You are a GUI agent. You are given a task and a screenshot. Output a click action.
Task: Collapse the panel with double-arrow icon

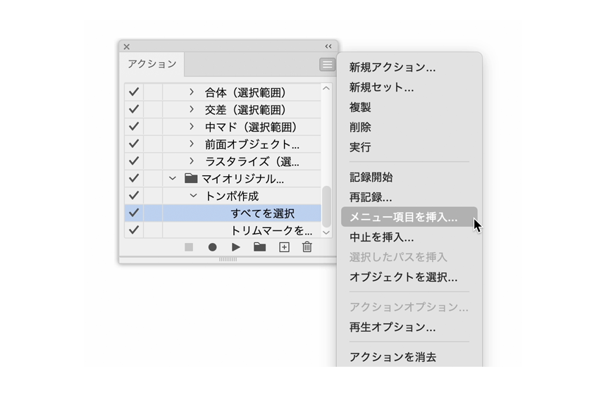[328, 46]
